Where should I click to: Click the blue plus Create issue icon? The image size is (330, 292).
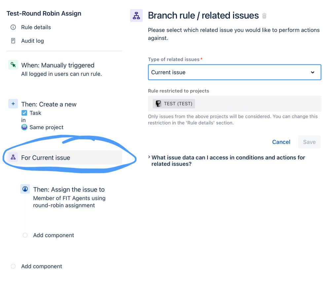tap(13, 104)
